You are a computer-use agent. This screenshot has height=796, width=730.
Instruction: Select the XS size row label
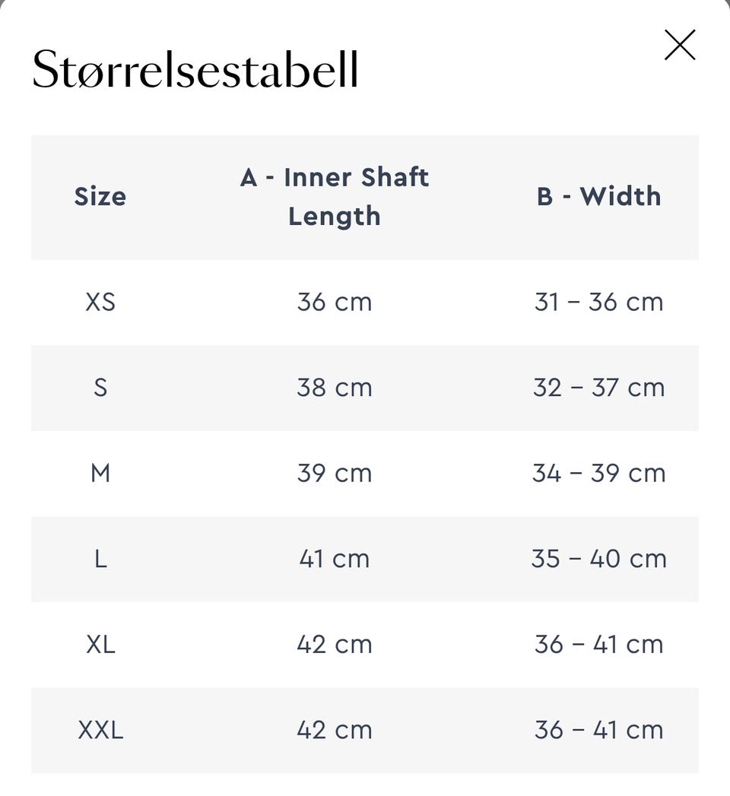100,302
